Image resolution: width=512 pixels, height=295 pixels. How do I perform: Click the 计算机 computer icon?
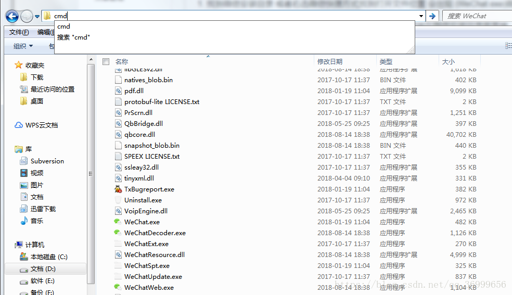tap(19, 245)
